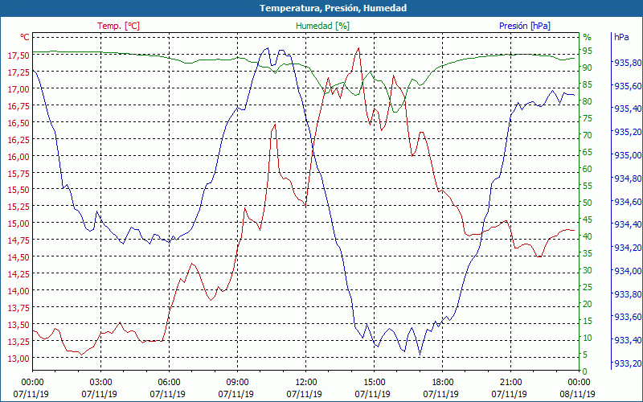Click the "934,40" pressure tick label
643x402 pixels.
[x=628, y=224]
